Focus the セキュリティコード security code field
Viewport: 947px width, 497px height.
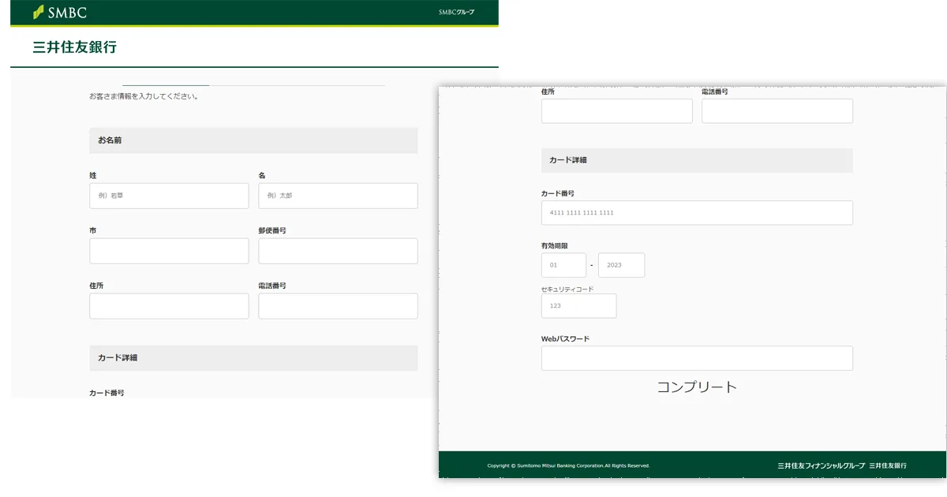tap(578, 306)
